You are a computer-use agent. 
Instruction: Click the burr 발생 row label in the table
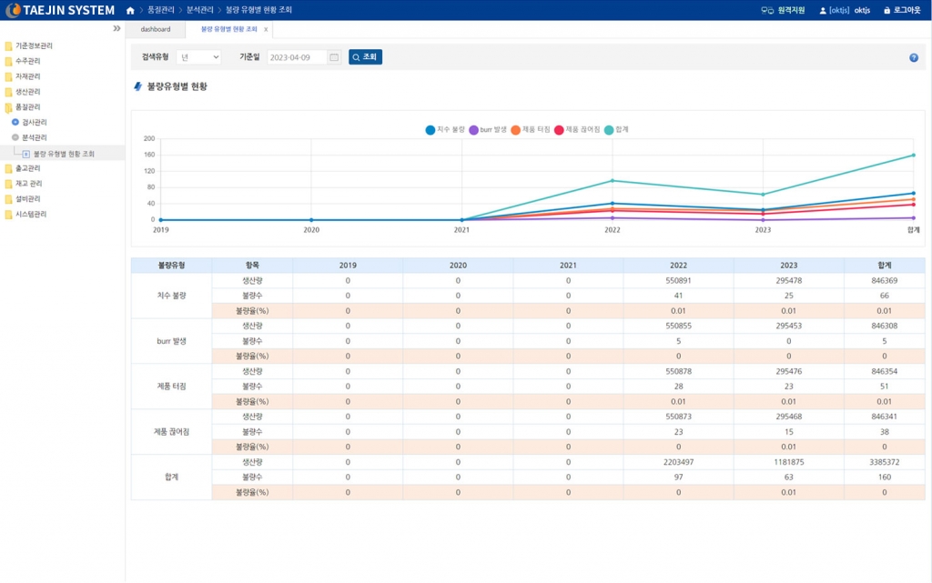click(171, 341)
